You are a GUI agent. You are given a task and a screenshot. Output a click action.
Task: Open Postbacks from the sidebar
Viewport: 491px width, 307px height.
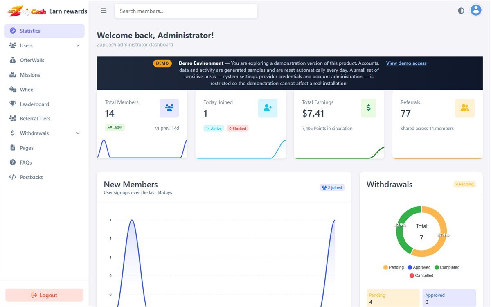pos(44,177)
